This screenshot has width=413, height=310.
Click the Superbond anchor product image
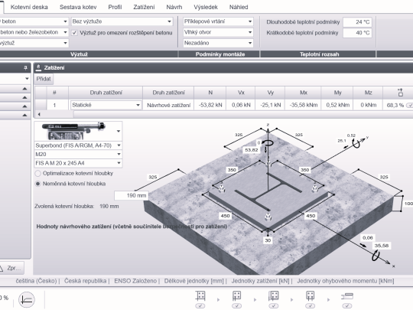74,131
